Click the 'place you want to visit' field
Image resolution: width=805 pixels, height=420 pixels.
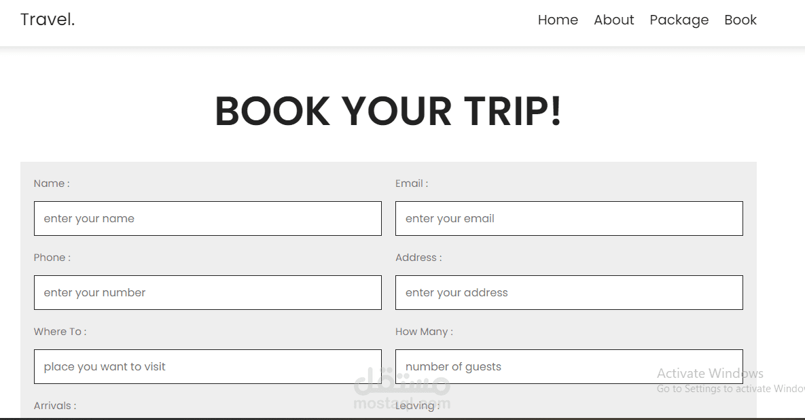pos(207,366)
